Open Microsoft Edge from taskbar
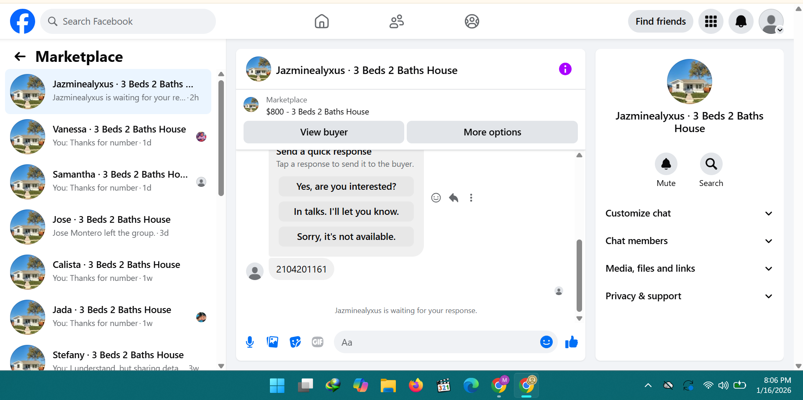The image size is (803, 400). [x=471, y=385]
